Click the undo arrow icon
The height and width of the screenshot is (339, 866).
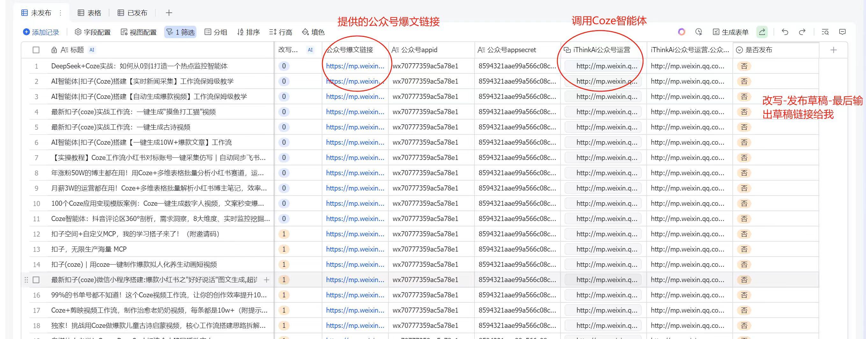click(785, 32)
